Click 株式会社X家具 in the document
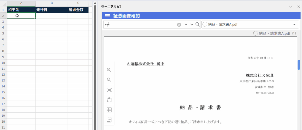This screenshot has width=302, height=130. pos(260,75)
